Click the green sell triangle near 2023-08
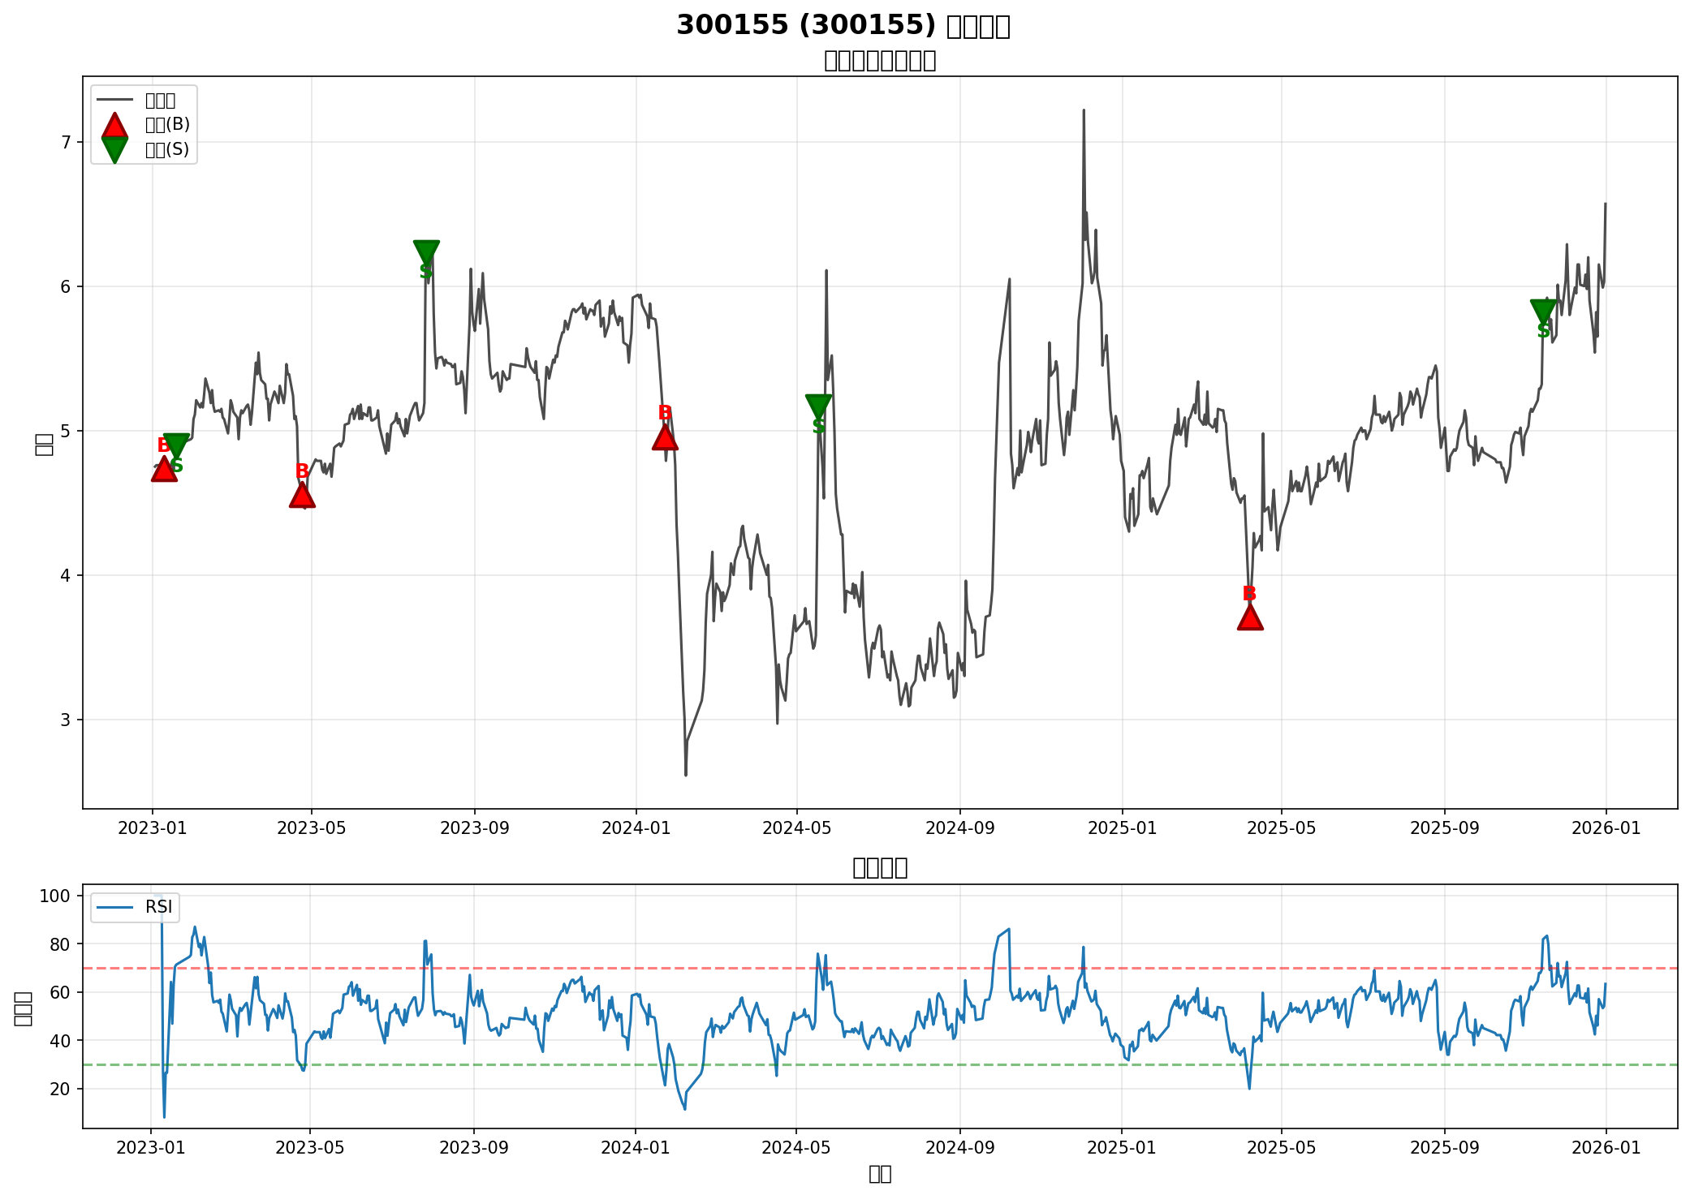This screenshot has height=1195, width=1690. (426, 252)
